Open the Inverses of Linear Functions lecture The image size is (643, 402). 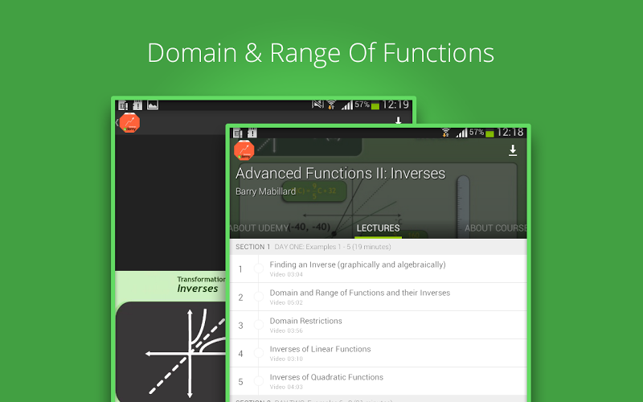click(378, 353)
